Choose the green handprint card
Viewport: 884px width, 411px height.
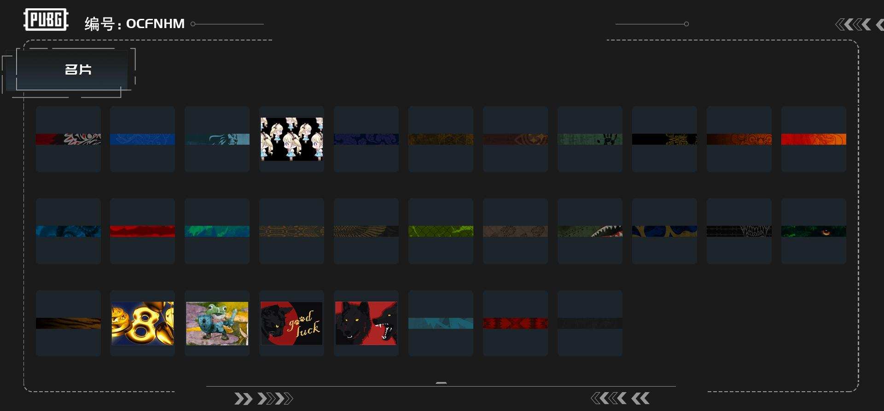click(590, 139)
